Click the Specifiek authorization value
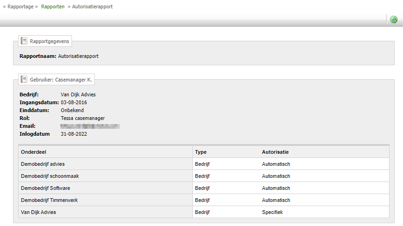 coord(272,212)
